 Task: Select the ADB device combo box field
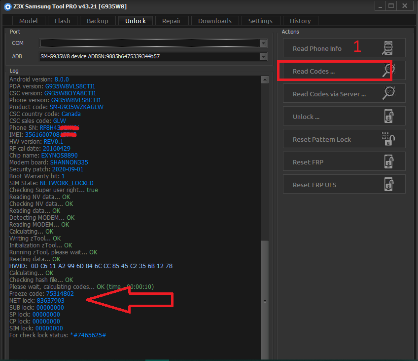tap(153, 56)
